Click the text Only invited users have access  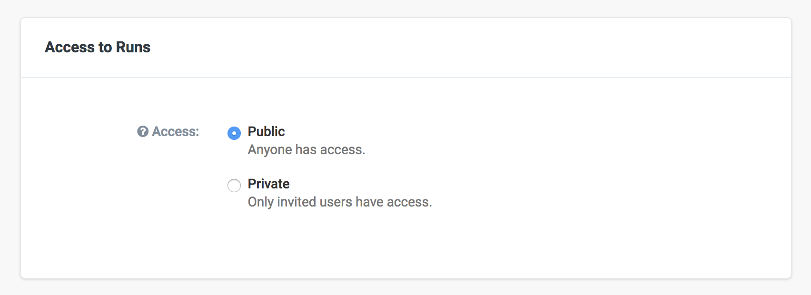[x=339, y=202]
